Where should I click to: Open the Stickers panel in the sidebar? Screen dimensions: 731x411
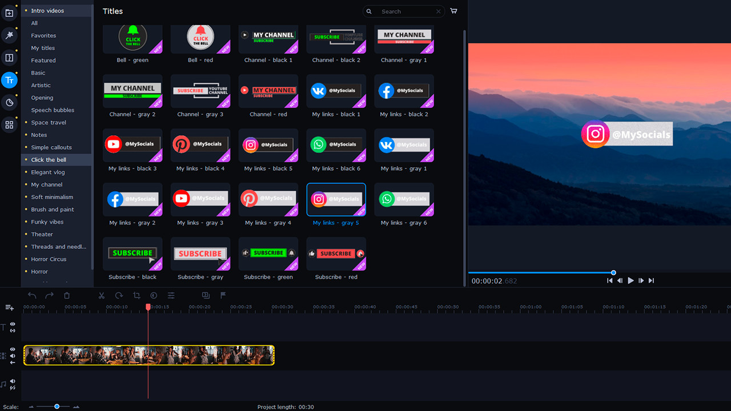(x=9, y=103)
